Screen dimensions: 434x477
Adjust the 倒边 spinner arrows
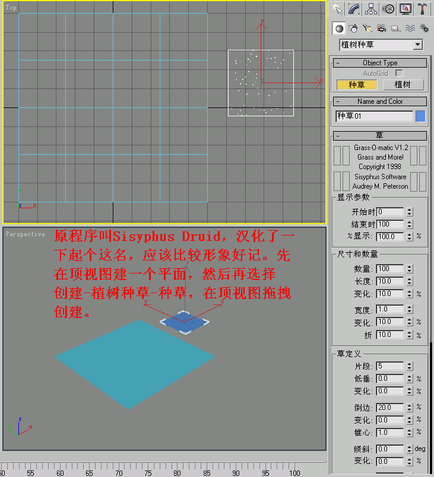(x=409, y=408)
